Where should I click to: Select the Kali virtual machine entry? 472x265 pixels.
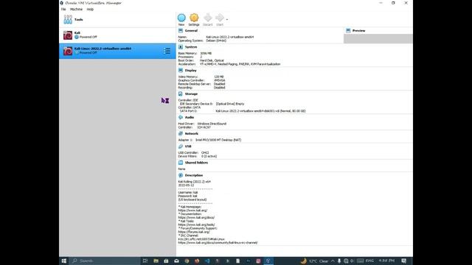tap(117, 35)
